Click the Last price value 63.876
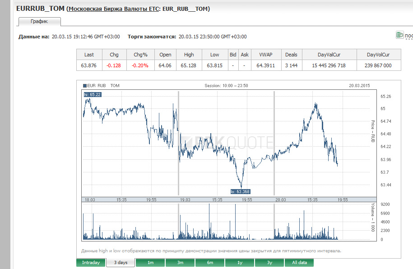Screen dimensions: 413x269 89,65
